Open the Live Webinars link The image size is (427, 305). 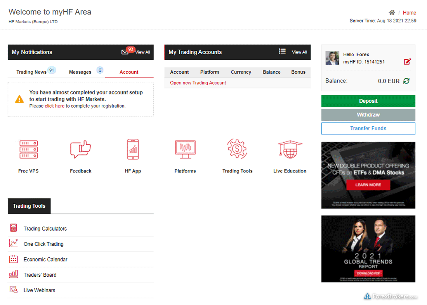point(40,290)
